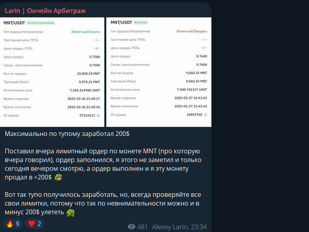Click the message timestamp 23:34

[x=199, y=227]
